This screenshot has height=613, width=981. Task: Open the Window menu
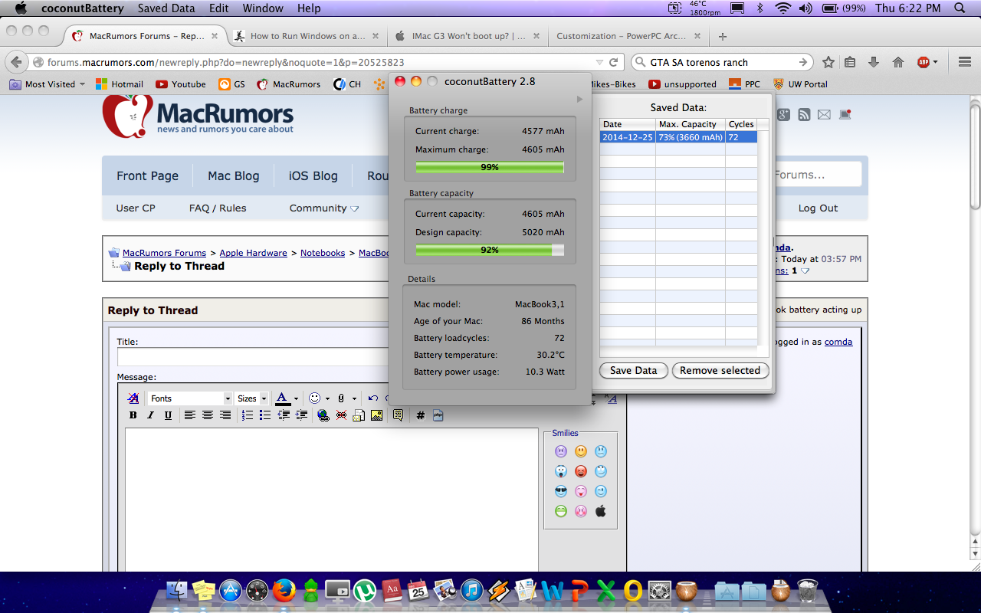coord(262,8)
